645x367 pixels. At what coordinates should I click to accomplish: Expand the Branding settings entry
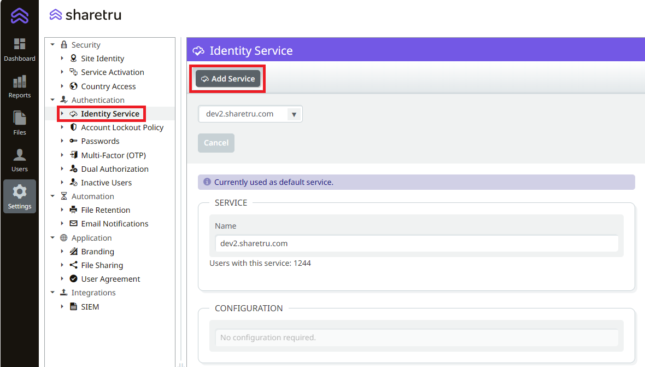pos(62,251)
